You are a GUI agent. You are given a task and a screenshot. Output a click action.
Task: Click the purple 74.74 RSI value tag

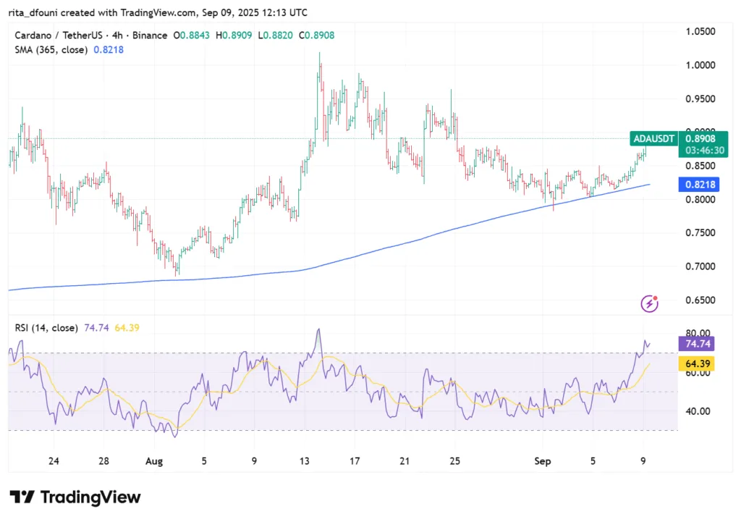[699, 345]
